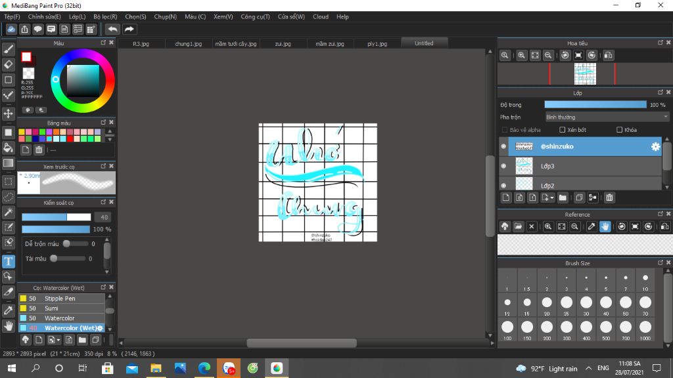Adjust the Độ trong opacity slider
Screen dimensions: 673x378
coord(595,104)
